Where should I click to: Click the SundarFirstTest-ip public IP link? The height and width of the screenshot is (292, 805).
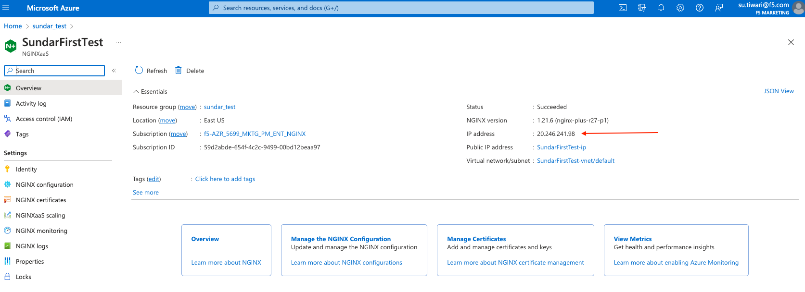561,147
